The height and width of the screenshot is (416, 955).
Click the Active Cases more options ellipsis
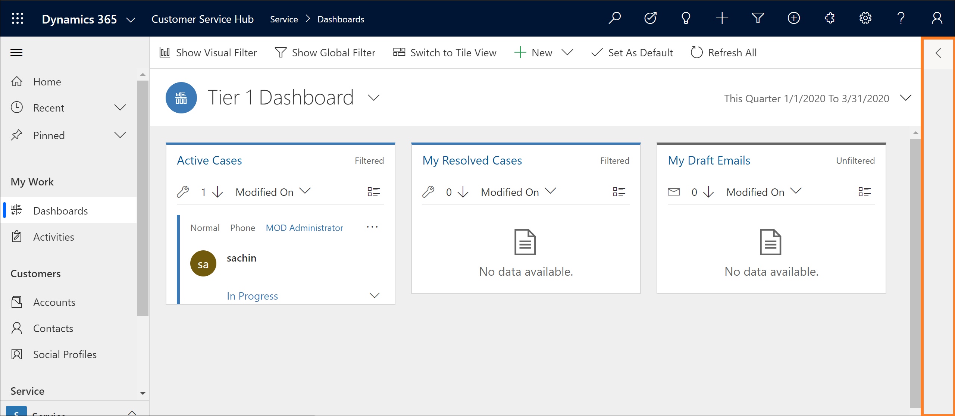click(372, 226)
